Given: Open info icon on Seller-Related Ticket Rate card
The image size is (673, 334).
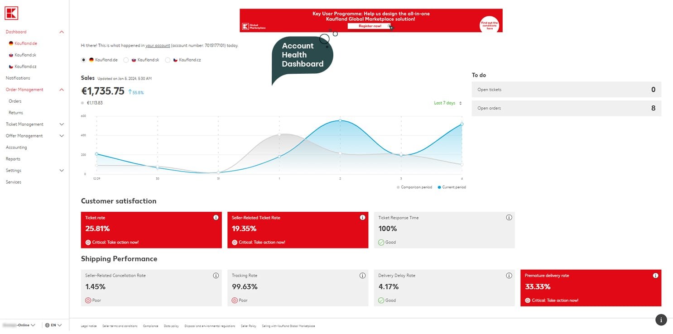Looking at the screenshot, I should 362,218.
